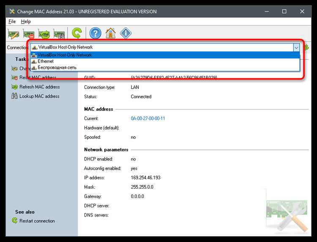Collapse the Connection dropdown arrow
Viewport: 317px width, 242px height.
click(296, 47)
